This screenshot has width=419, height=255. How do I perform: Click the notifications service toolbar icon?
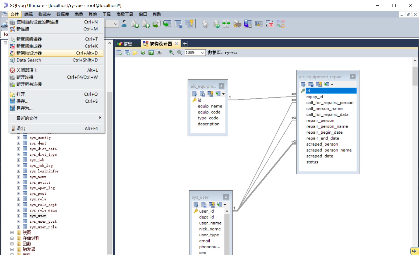(259, 24)
